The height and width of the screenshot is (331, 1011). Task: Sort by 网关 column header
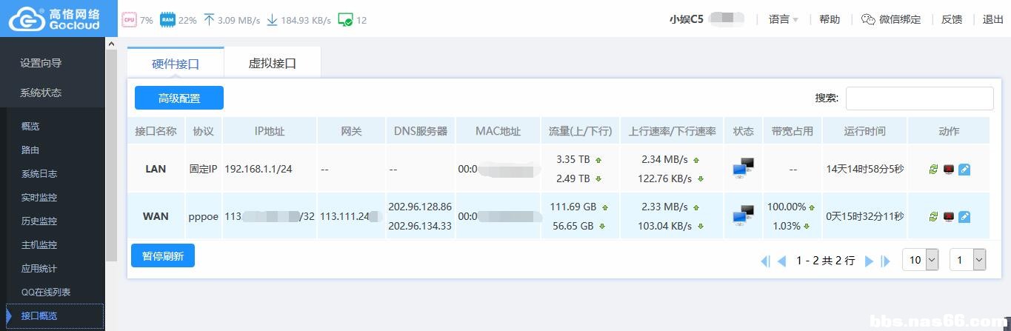pos(351,131)
